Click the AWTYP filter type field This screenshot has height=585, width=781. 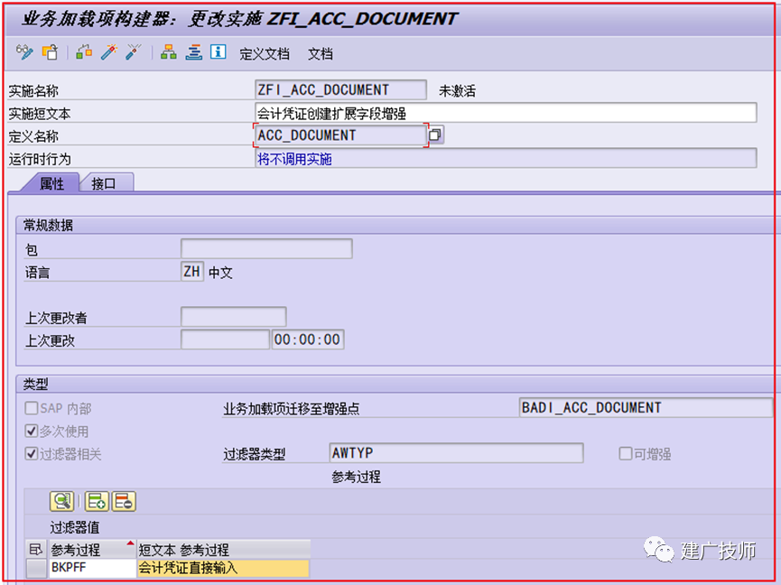coord(456,453)
